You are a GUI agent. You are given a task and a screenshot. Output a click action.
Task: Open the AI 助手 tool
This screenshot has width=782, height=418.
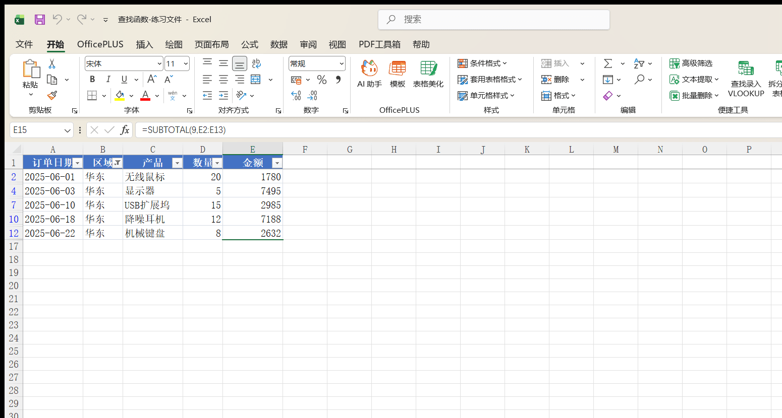pyautogui.click(x=369, y=74)
